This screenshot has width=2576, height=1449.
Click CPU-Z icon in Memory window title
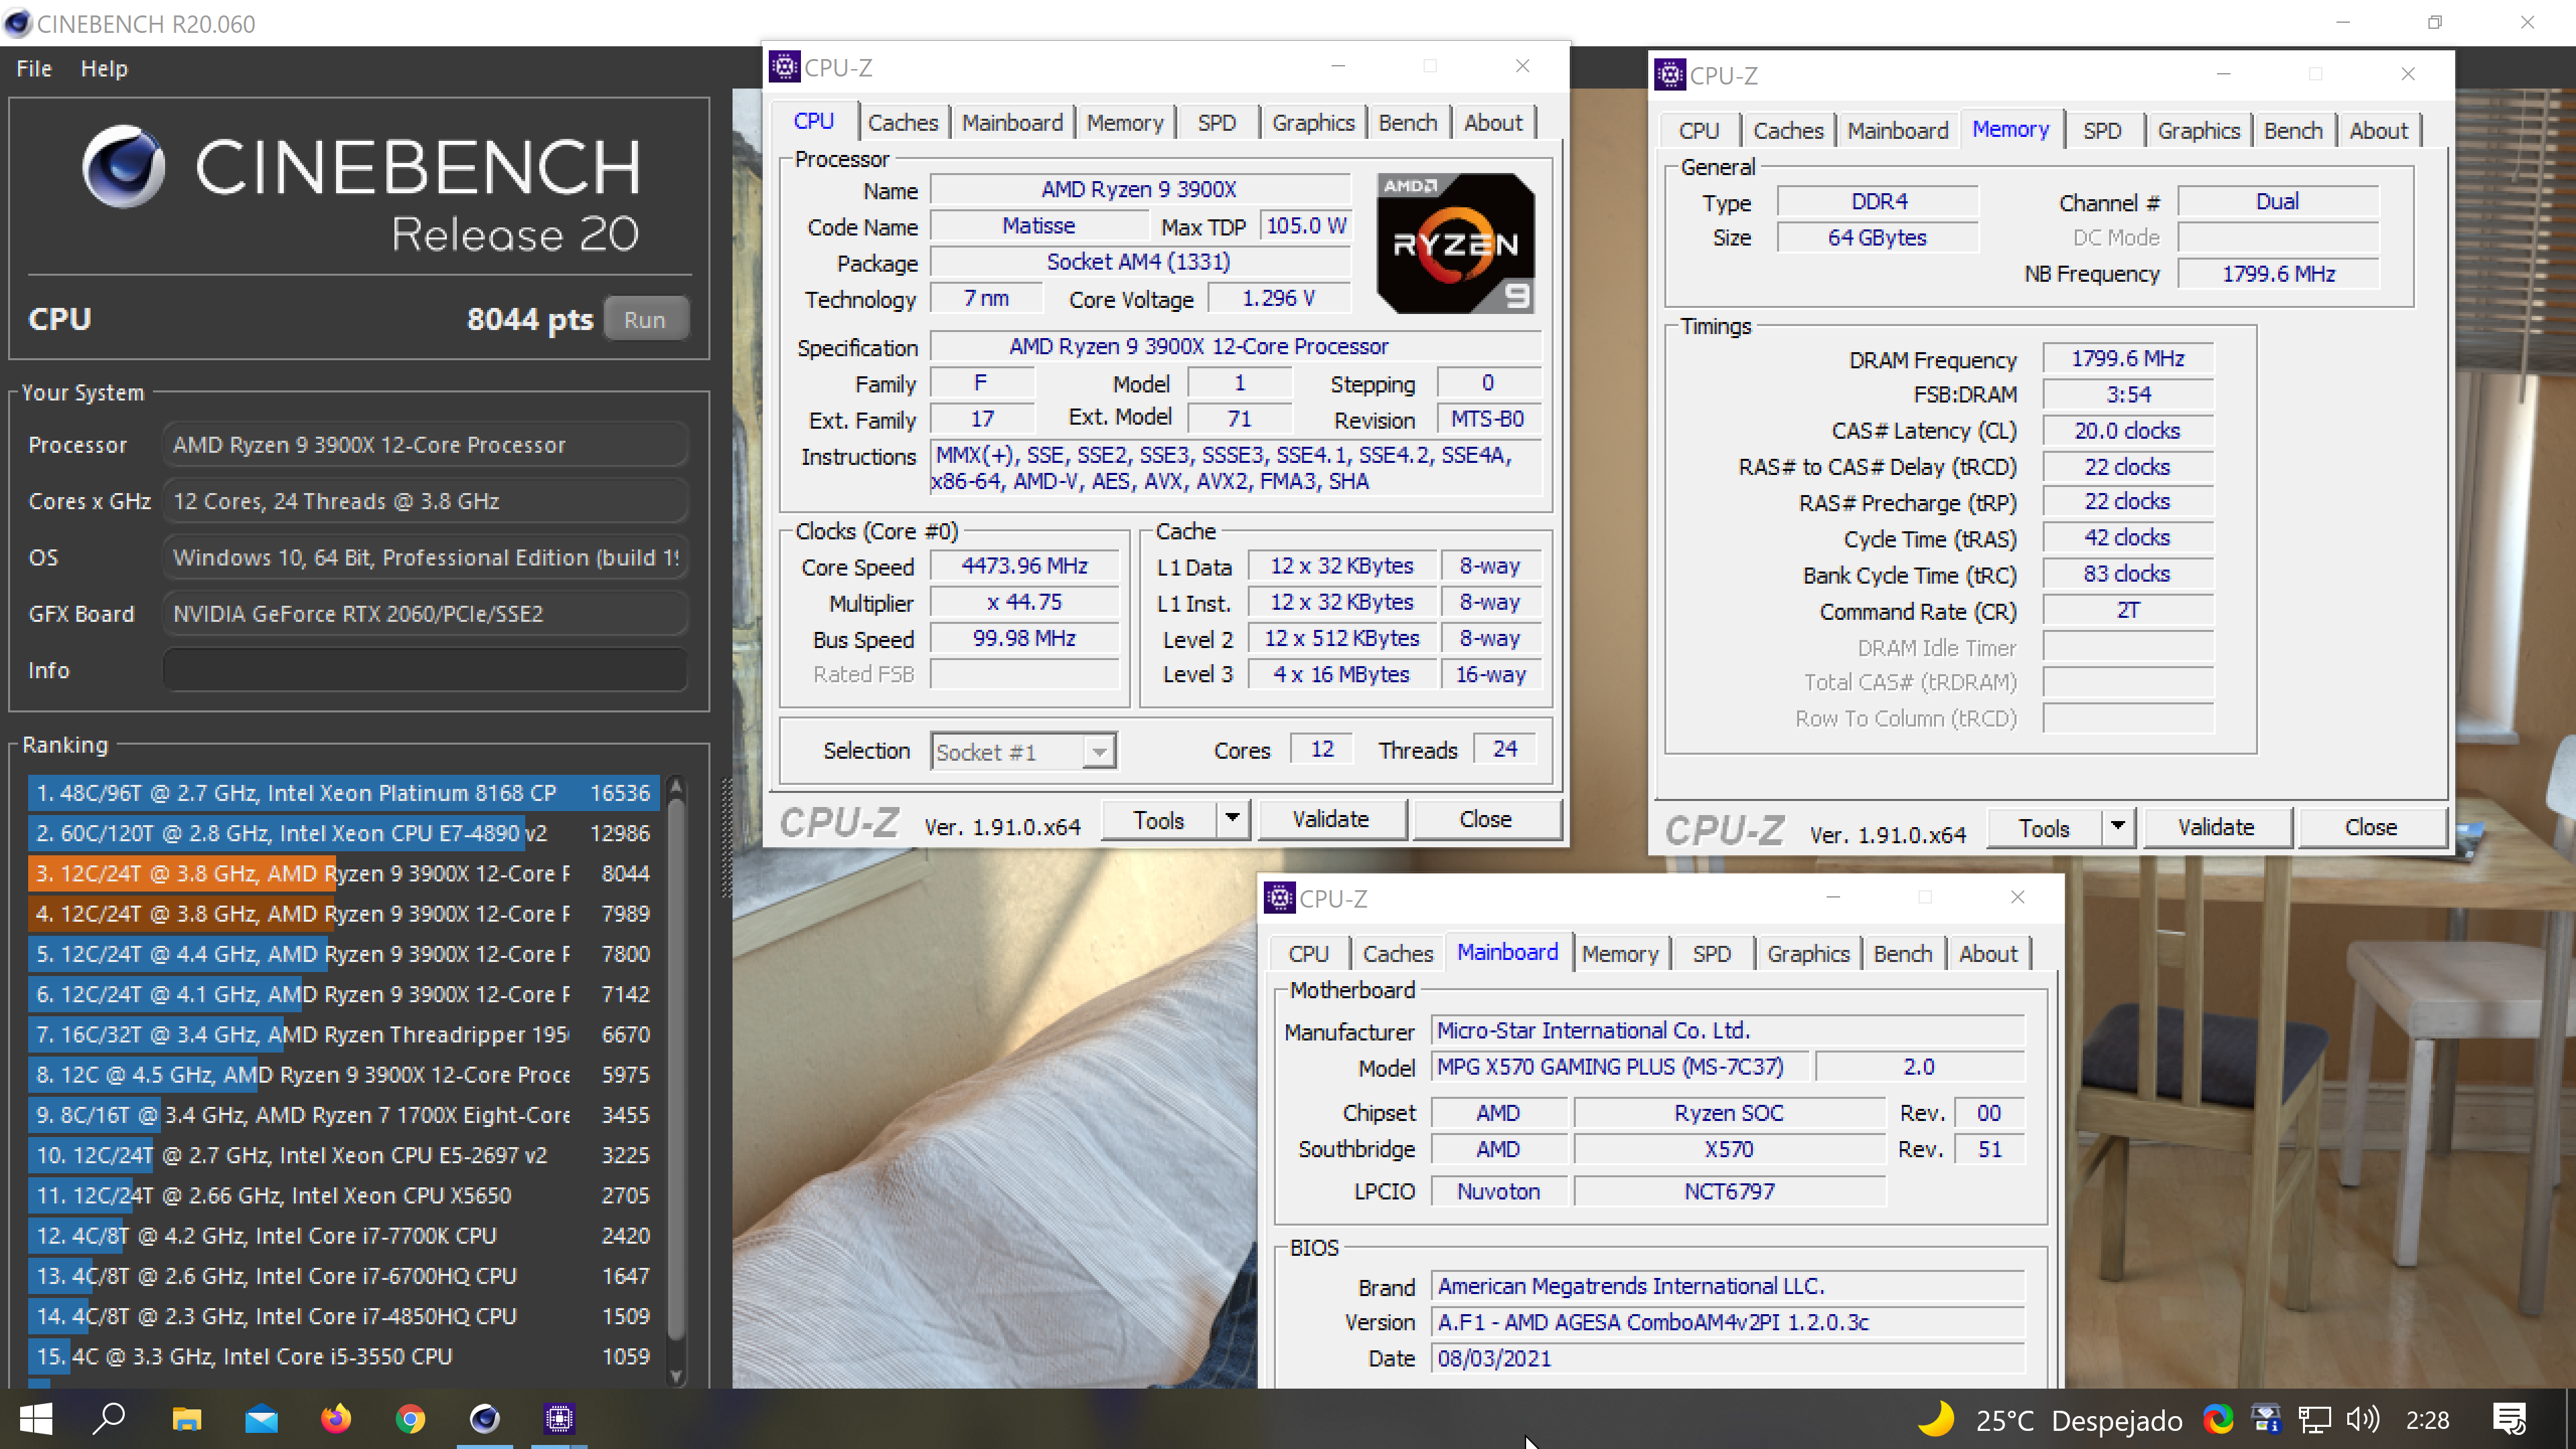click(x=1670, y=75)
